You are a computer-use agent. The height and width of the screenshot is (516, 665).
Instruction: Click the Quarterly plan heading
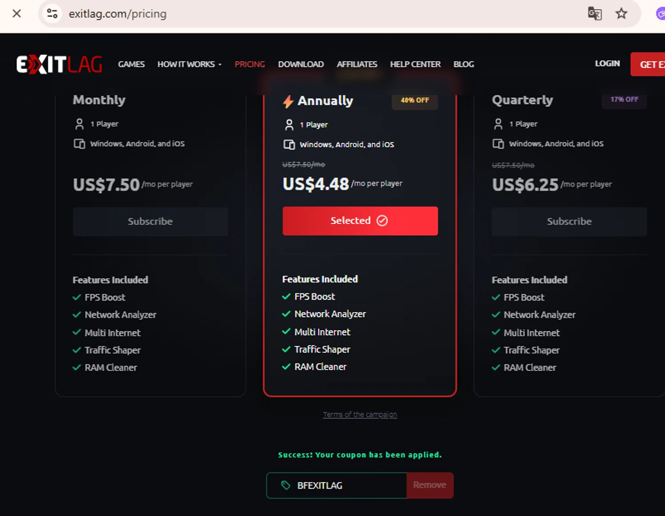point(523,100)
